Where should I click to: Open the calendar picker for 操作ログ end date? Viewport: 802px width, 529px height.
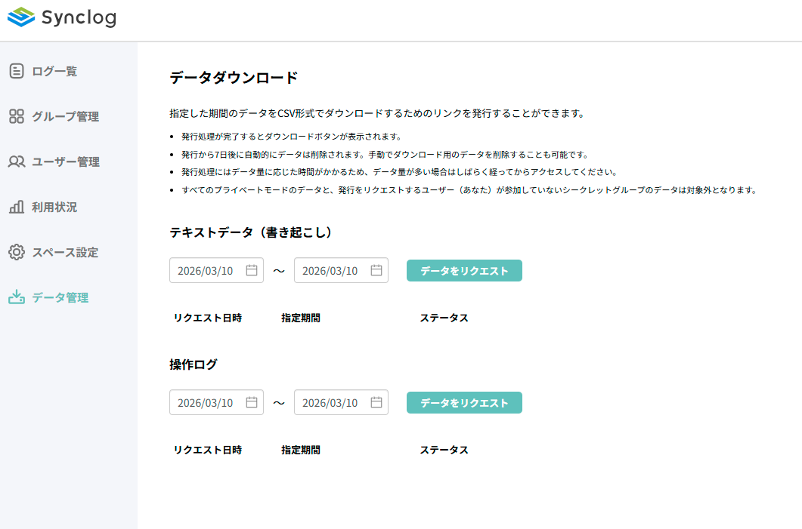(x=376, y=401)
